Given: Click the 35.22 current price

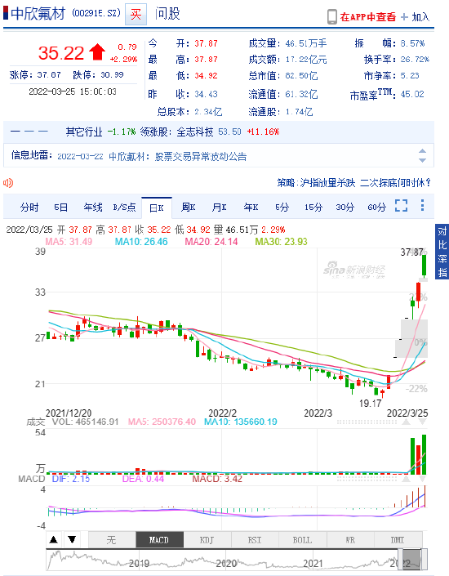Looking at the screenshot, I should coord(61,53).
